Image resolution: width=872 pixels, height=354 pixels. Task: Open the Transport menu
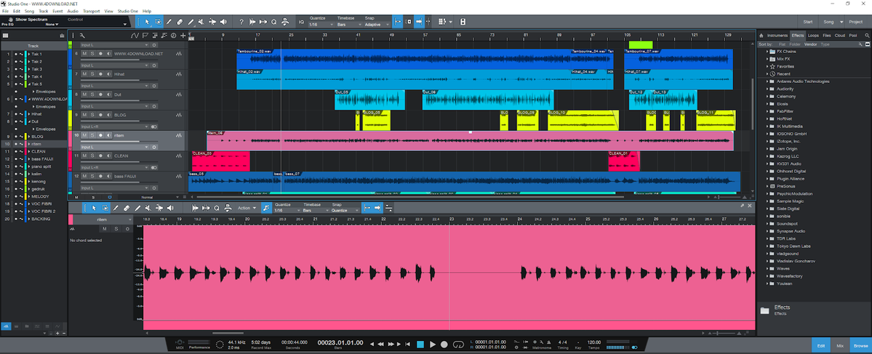click(92, 11)
